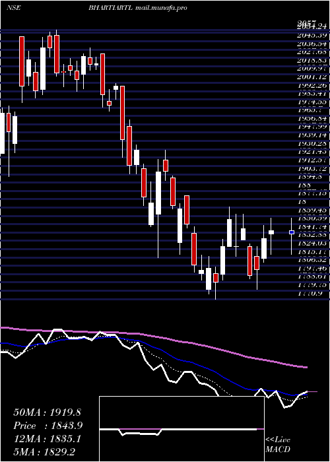Viewport: 330px width, 462px height.
Task: Click the 1806.32 price axis label
Action: click(x=312, y=260)
